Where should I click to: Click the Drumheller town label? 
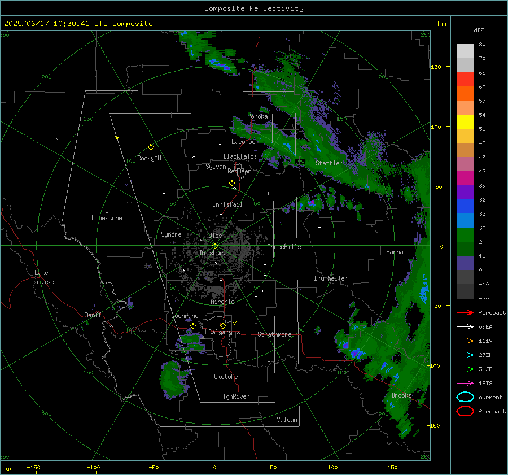click(x=331, y=278)
